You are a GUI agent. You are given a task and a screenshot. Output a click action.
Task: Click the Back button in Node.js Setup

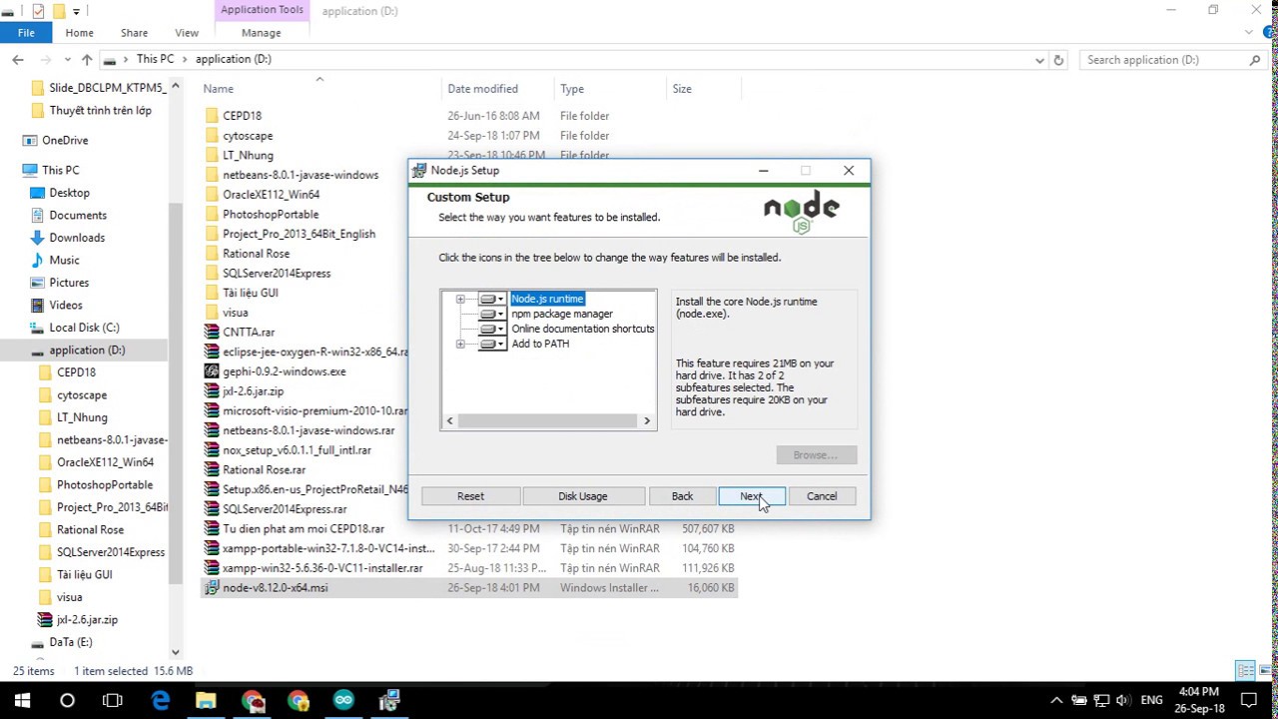point(682,496)
